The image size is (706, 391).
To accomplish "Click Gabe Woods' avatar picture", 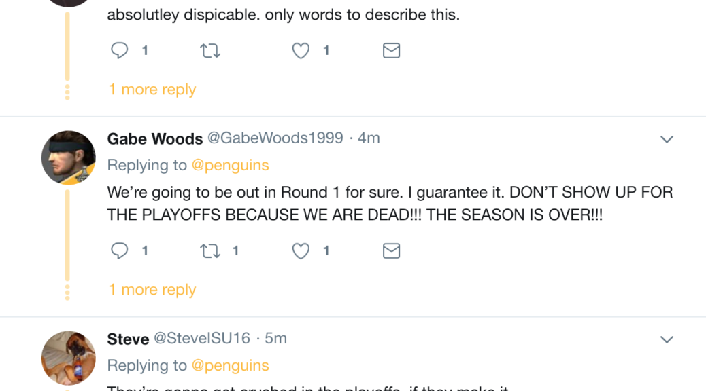I will click(69, 158).
